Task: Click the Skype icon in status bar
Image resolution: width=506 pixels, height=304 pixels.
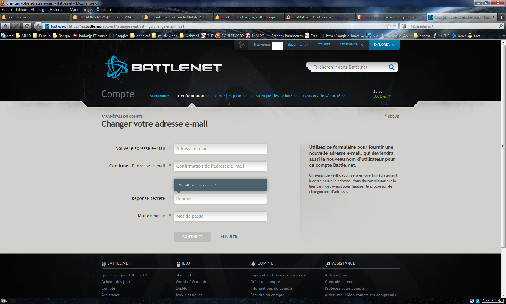Action: [x=472, y=301]
